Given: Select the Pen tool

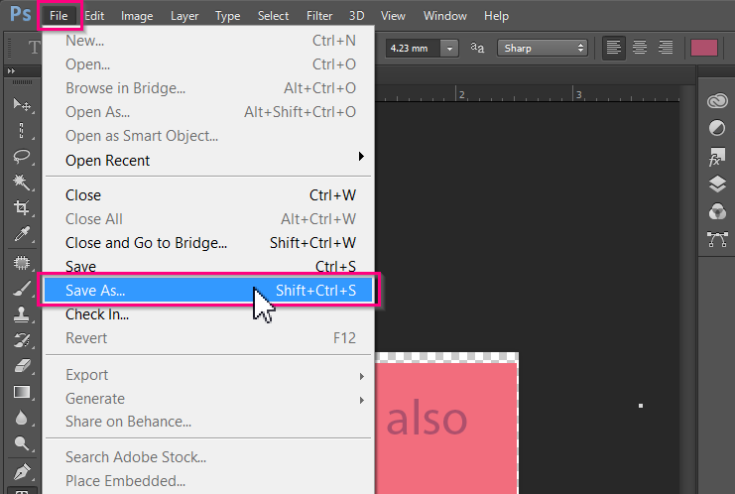Looking at the screenshot, I should [x=22, y=471].
